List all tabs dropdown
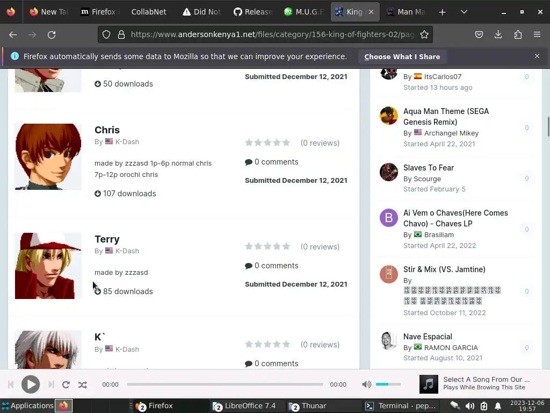The height and width of the screenshot is (413, 550). click(464, 12)
